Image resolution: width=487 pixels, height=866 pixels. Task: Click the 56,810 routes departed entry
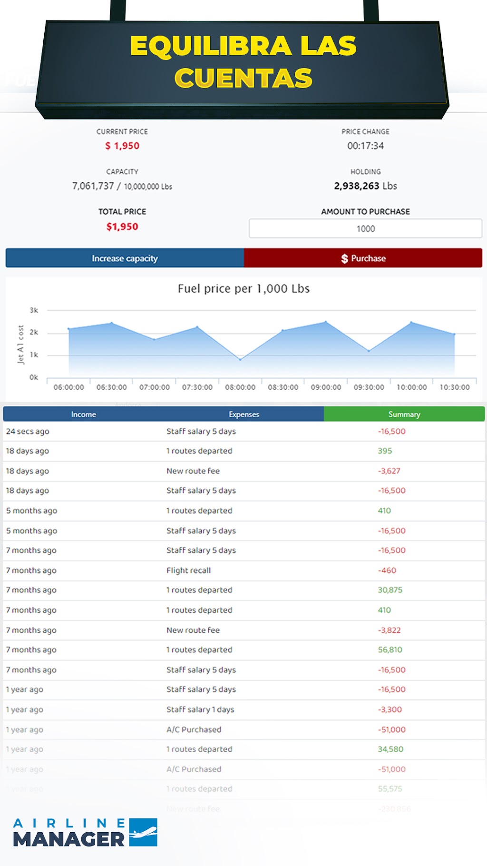(x=243, y=649)
